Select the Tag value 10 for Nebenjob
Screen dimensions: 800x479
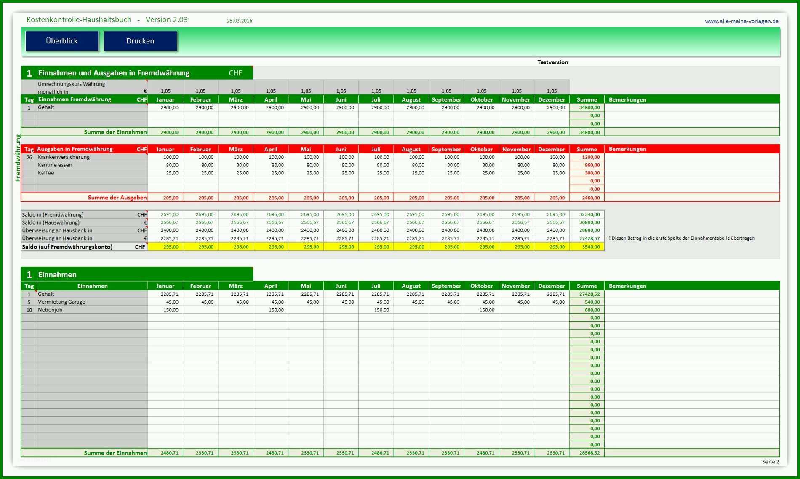(x=29, y=310)
